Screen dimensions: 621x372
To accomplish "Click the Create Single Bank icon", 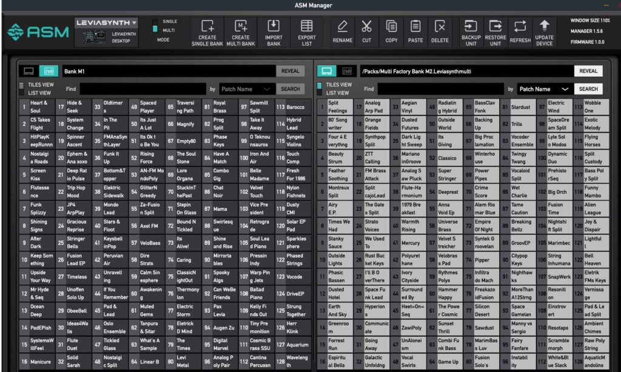I will click(x=207, y=26).
